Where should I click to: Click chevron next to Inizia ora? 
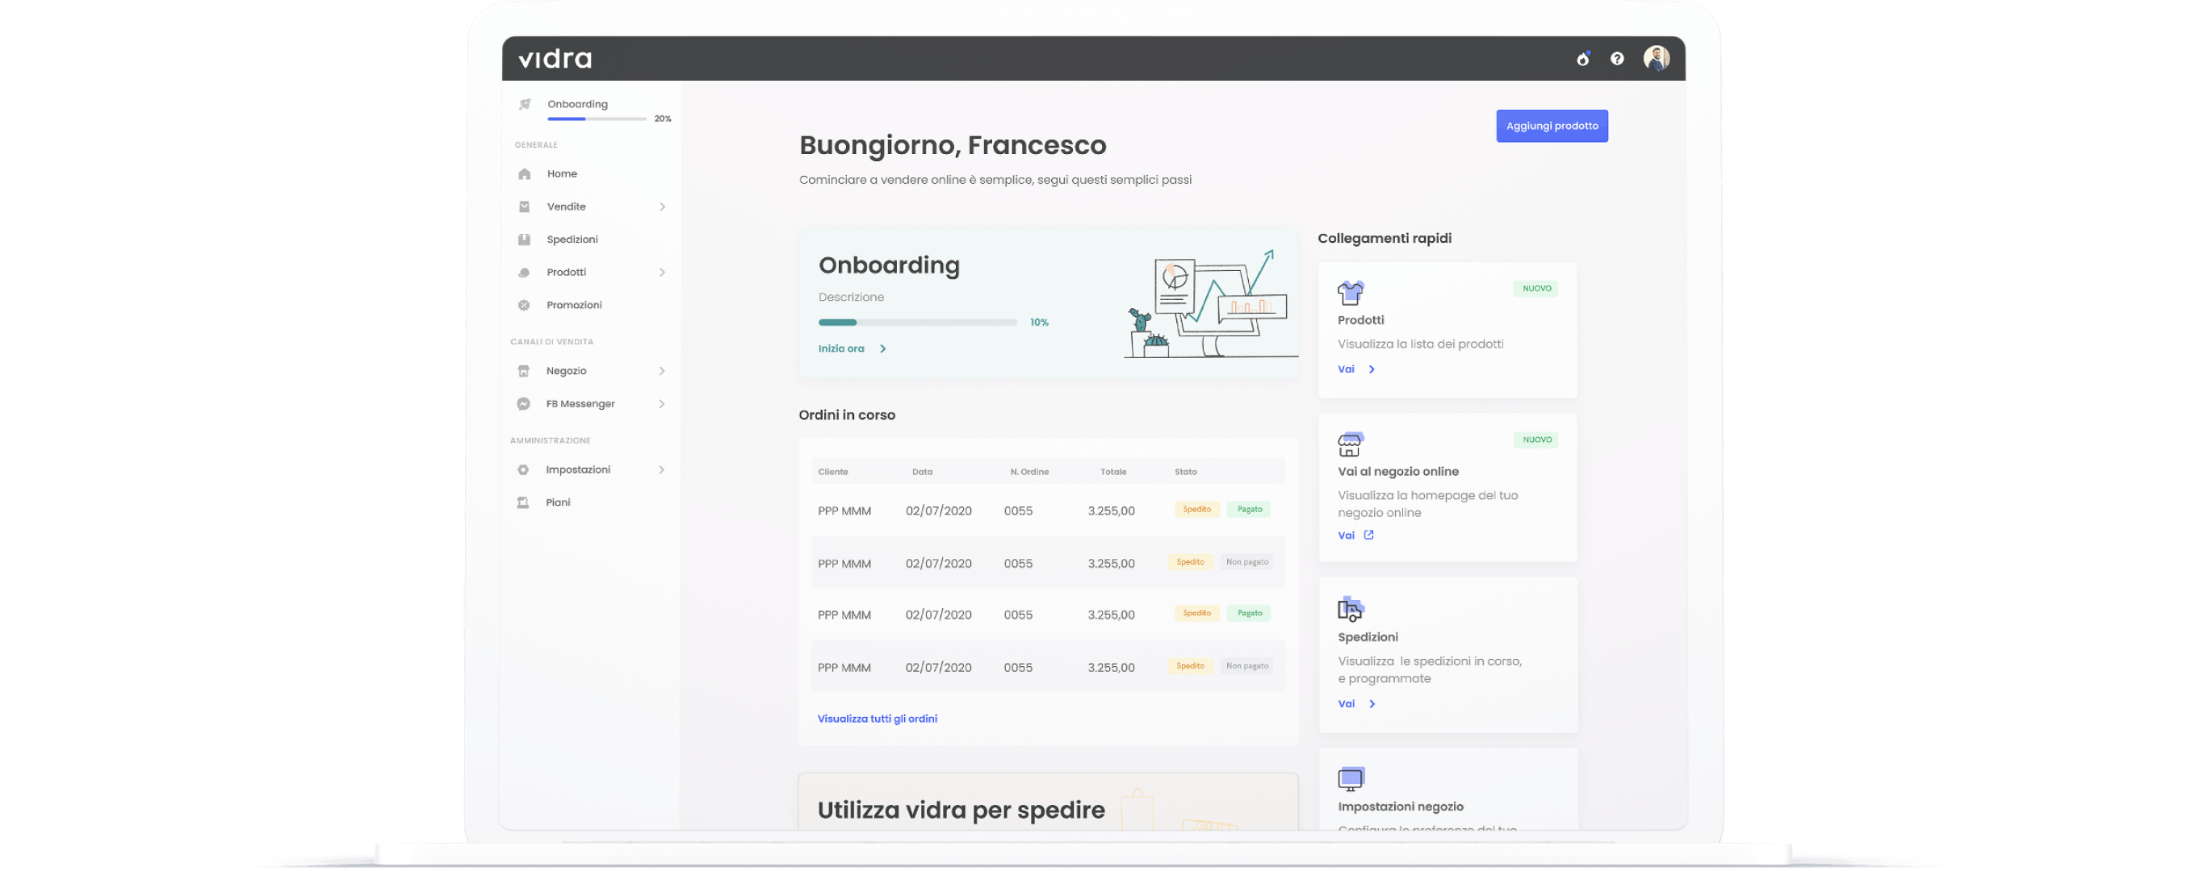click(x=882, y=348)
